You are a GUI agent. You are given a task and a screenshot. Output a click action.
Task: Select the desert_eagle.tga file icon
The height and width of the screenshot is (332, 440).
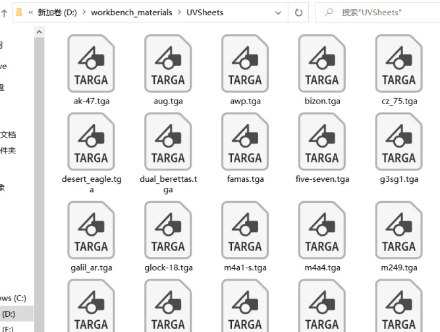coord(91,142)
